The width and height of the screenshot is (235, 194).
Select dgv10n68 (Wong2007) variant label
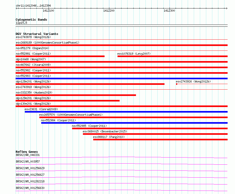click(31, 59)
